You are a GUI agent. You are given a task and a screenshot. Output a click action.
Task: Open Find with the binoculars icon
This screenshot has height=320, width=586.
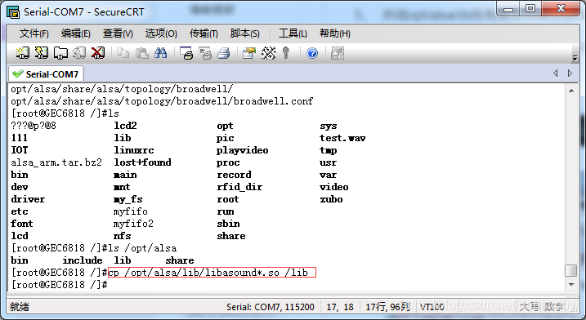[x=161, y=53]
